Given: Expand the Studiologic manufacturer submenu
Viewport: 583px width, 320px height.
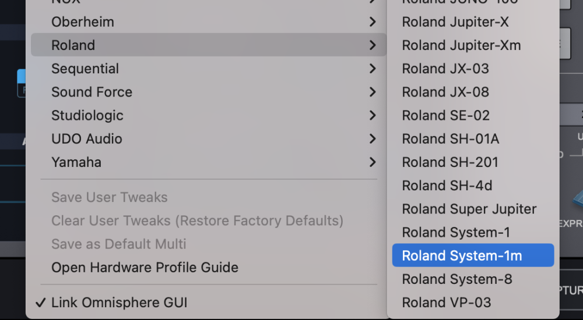Looking at the screenshot, I should [x=87, y=115].
